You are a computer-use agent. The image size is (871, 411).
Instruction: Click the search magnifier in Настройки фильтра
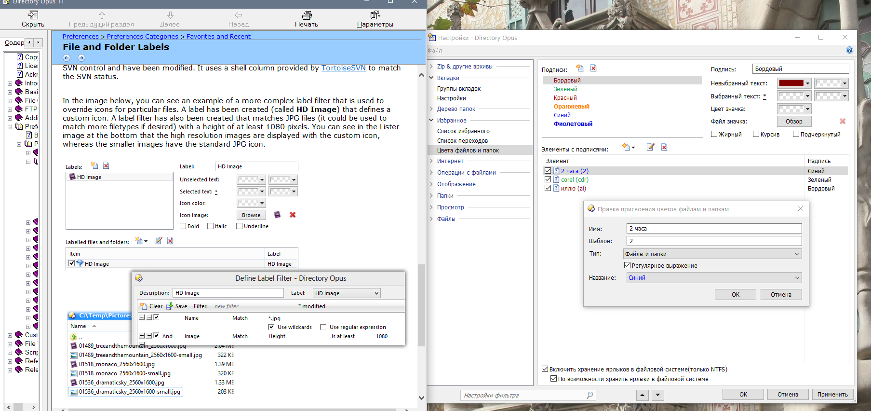pos(590,395)
